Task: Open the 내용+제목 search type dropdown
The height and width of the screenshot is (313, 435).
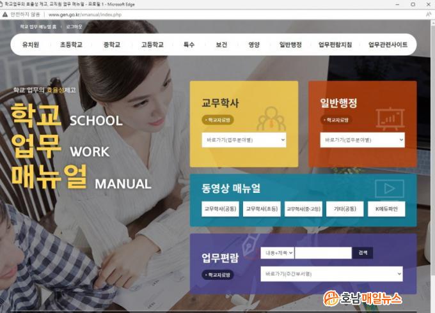Action: [277, 253]
